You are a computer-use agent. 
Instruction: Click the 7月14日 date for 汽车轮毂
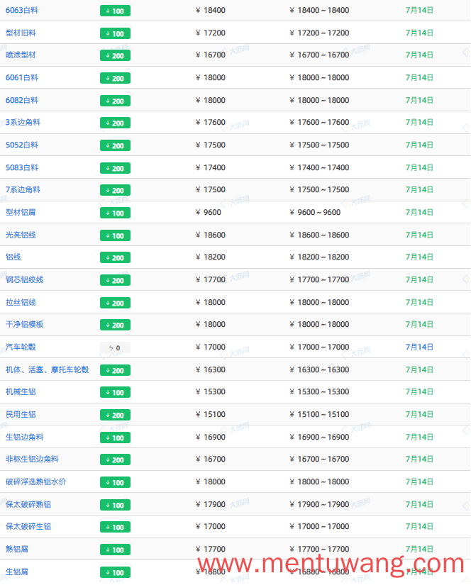[x=419, y=347]
